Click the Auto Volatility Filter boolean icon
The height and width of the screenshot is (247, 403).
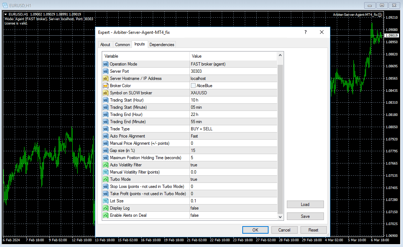point(106,165)
